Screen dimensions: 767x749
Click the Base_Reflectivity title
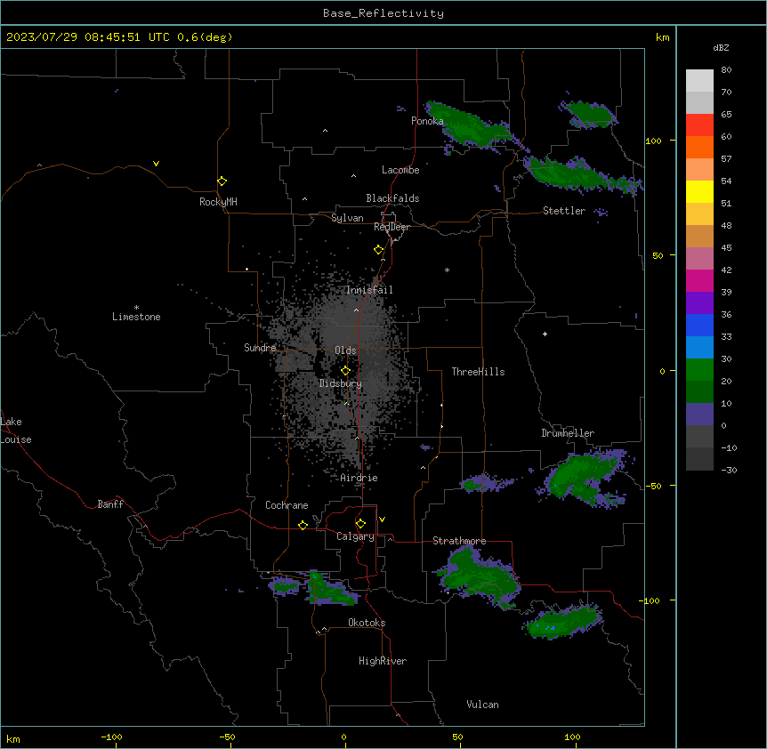pos(383,13)
